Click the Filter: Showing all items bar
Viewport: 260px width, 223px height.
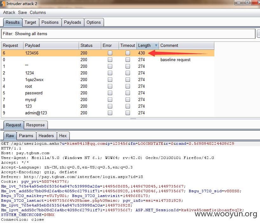pyautogui.click(x=128, y=34)
